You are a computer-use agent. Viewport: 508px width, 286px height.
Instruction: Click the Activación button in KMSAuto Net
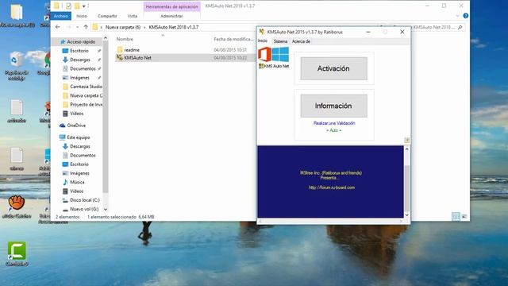coord(333,68)
